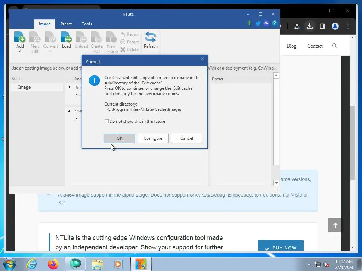The height and width of the screenshot is (271, 362).
Task: Launch Firefox from the taskbar
Action: pyautogui.click(x=53, y=264)
